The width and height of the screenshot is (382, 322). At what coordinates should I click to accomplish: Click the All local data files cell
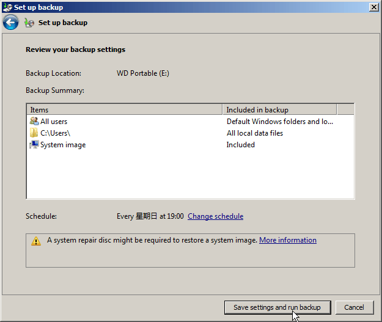click(x=255, y=133)
